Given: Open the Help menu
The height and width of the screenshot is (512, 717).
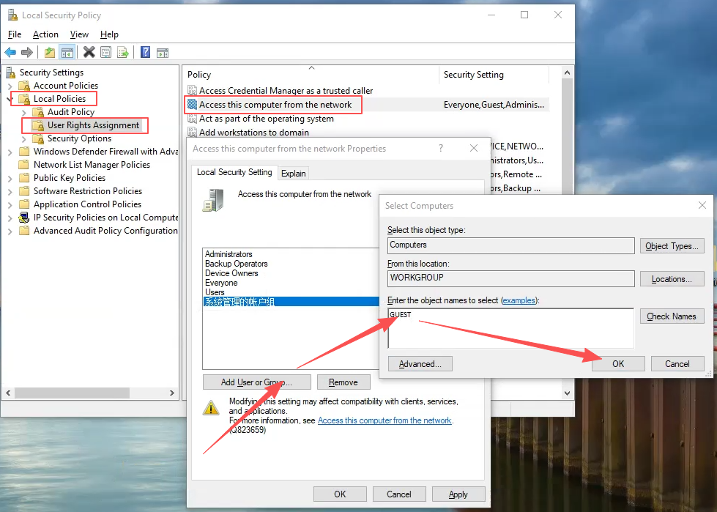Looking at the screenshot, I should pyautogui.click(x=109, y=34).
